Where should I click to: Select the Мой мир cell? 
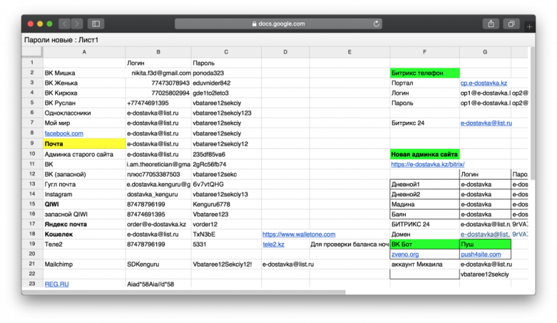pyautogui.click(x=84, y=123)
